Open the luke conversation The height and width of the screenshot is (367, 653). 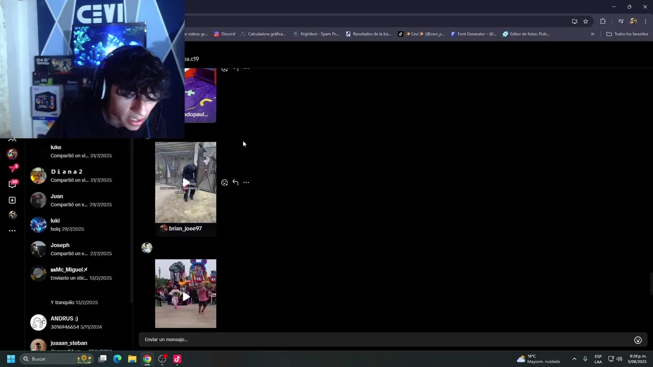pos(79,151)
